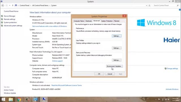Click the Action Center flag tray icon

pos(159,99)
